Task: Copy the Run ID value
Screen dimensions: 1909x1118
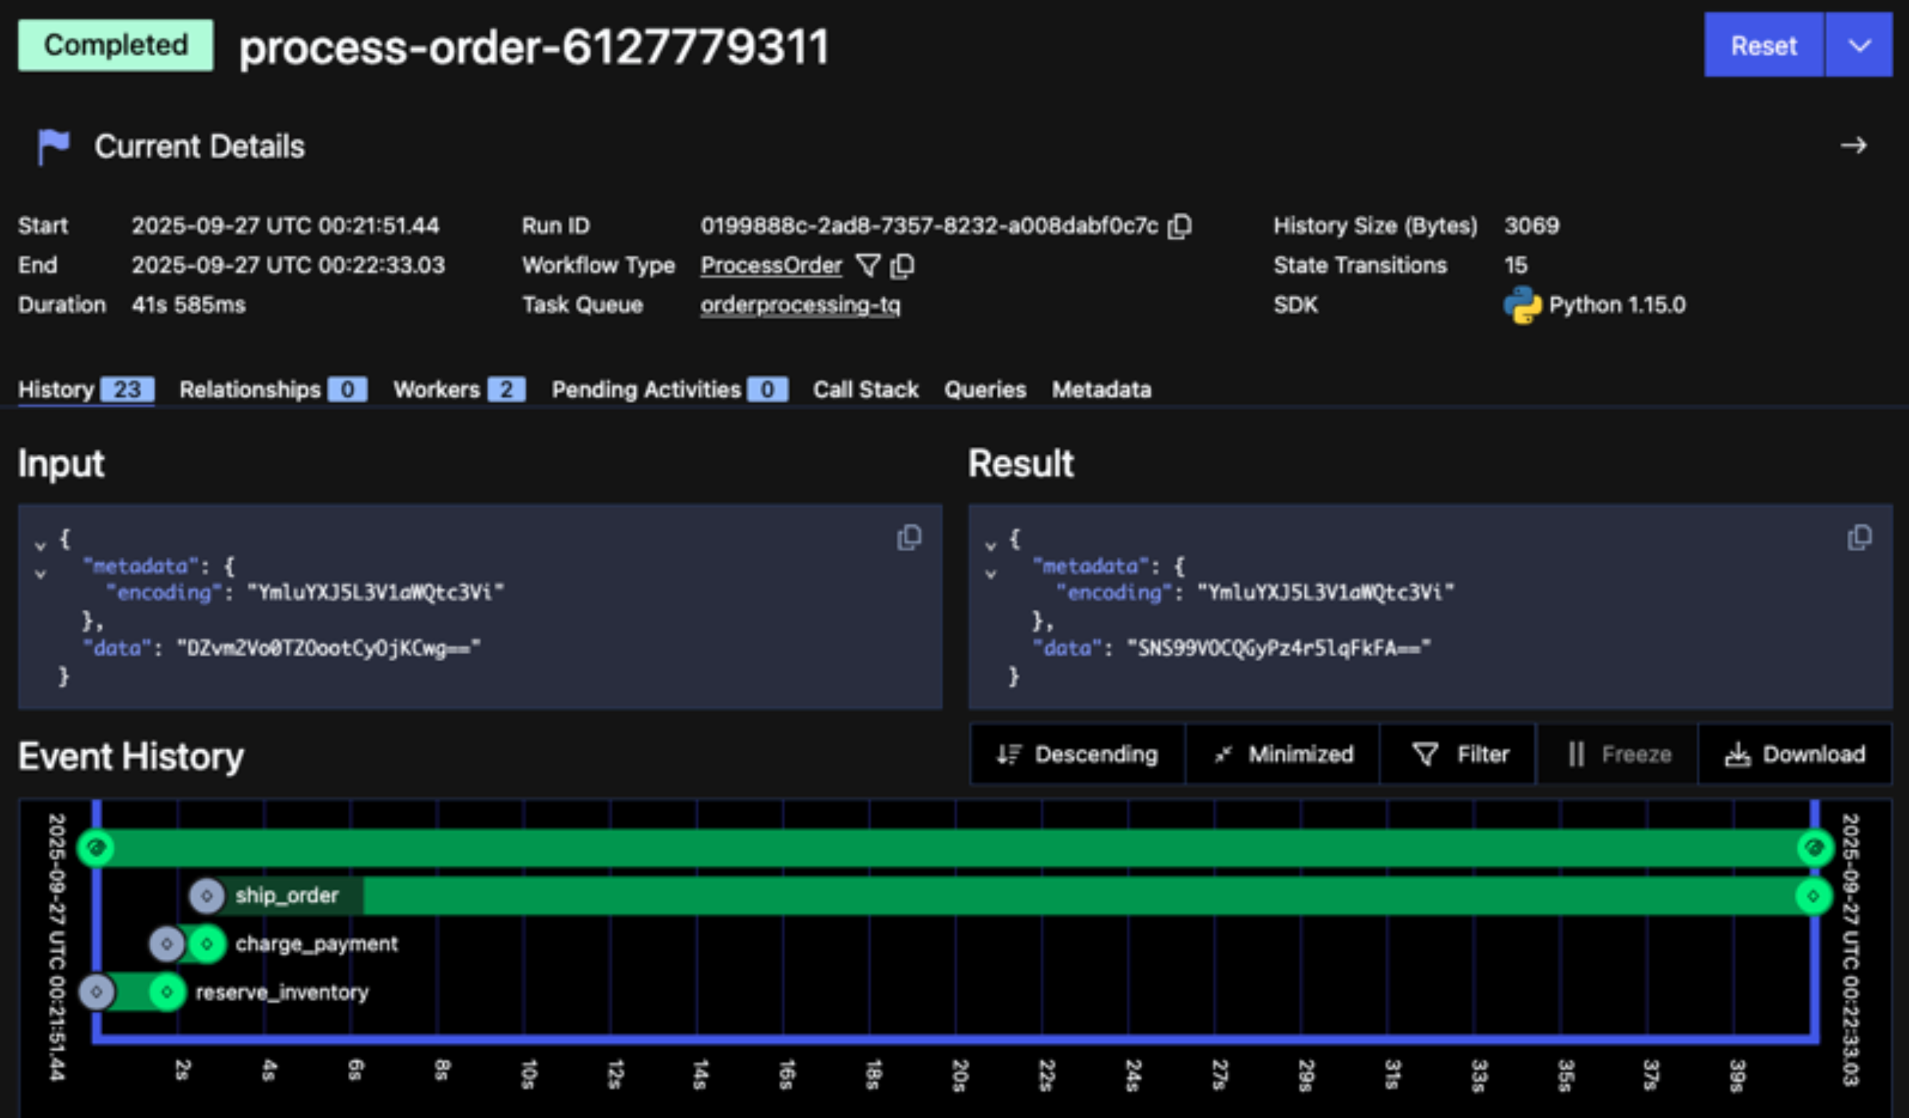Action: pyautogui.click(x=1179, y=225)
